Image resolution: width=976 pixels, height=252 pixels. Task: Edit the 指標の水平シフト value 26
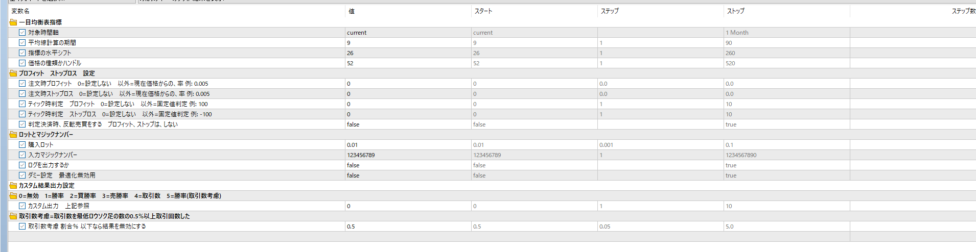point(408,53)
